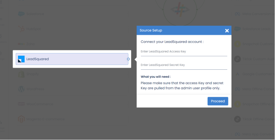Click the Salesforce cloud icon

coord(21,14)
